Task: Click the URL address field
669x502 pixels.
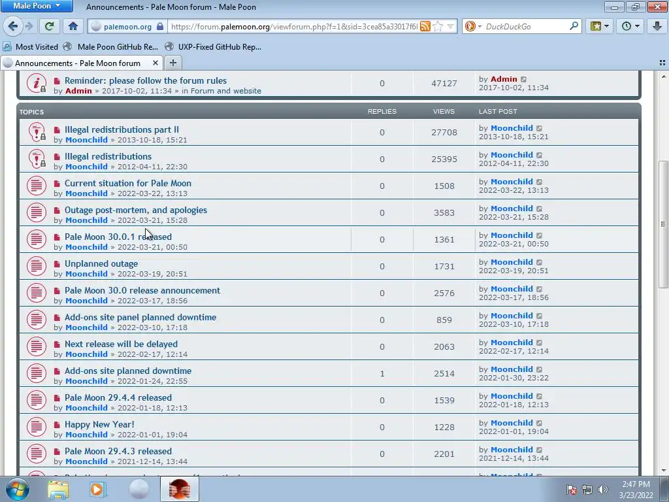Action: (x=293, y=26)
